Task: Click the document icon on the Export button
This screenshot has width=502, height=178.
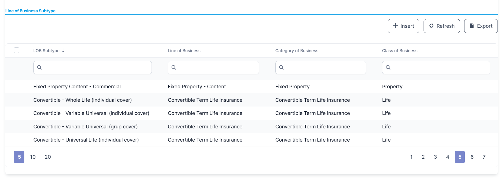Action: [472, 26]
